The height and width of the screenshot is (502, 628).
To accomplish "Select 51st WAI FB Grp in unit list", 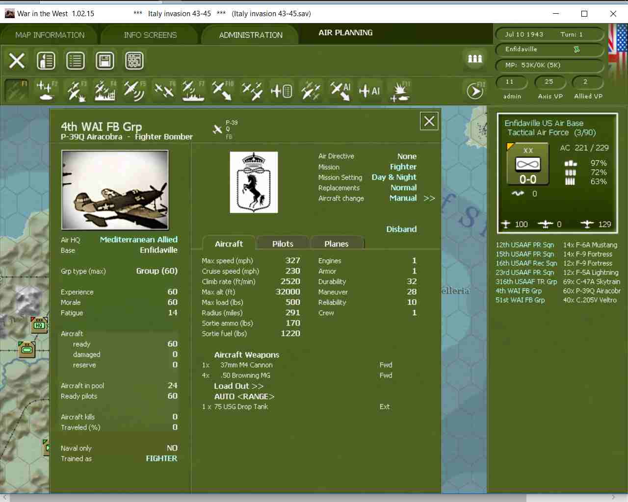I will click(520, 300).
